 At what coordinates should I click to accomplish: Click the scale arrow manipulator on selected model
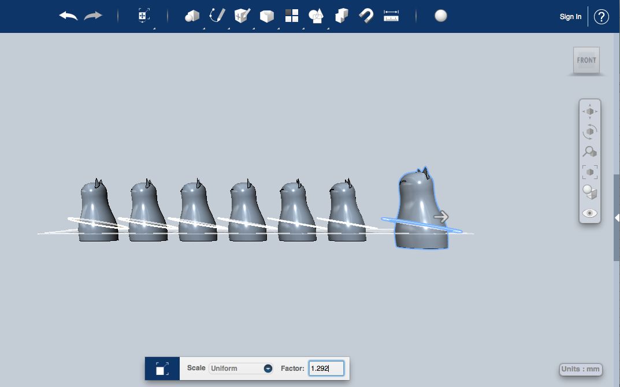(441, 217)
